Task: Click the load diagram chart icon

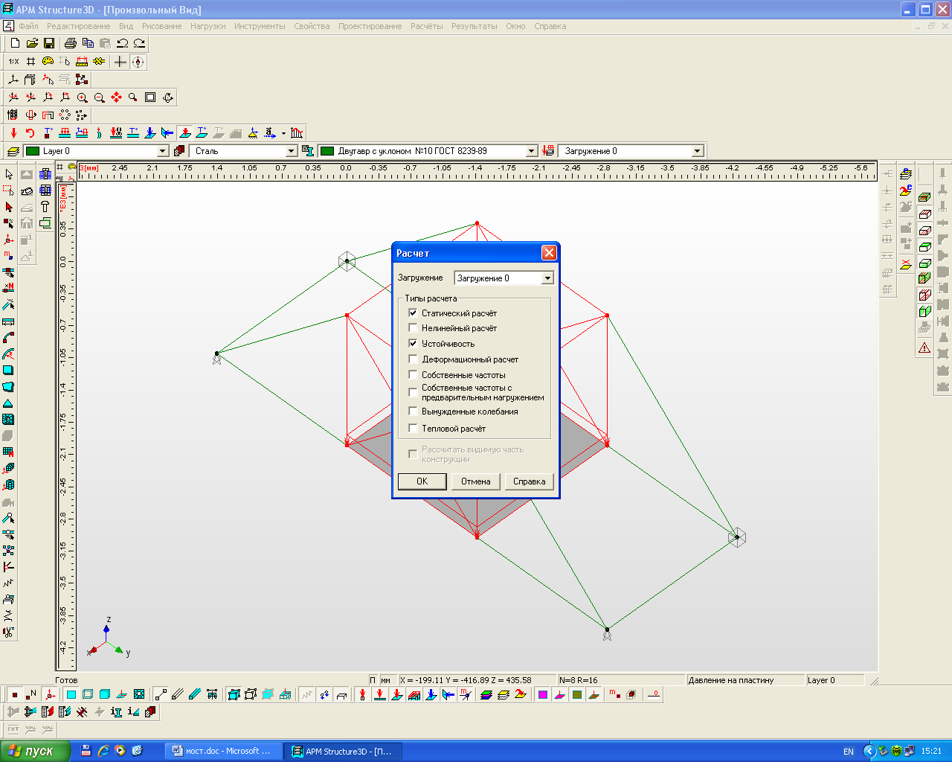Action: (297, 133)
